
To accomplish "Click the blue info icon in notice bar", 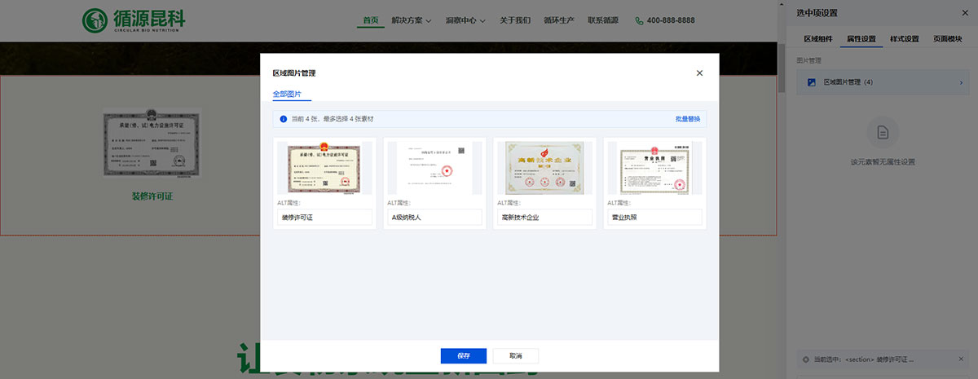I will click(283, 119).
